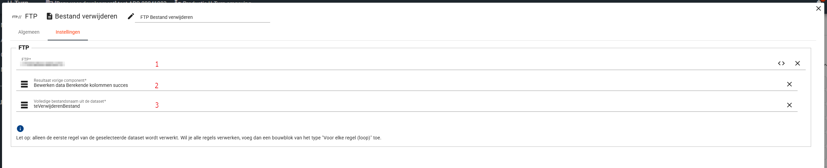Open the FTP connection dropdown
This screenshot has height=168, width=827.
(372, 64)
